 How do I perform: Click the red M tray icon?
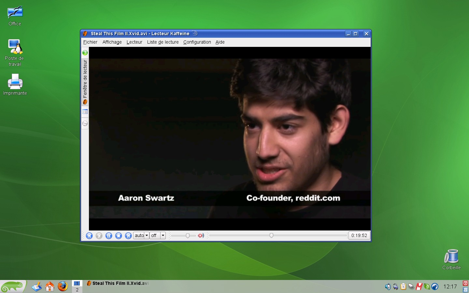point(419,286)
